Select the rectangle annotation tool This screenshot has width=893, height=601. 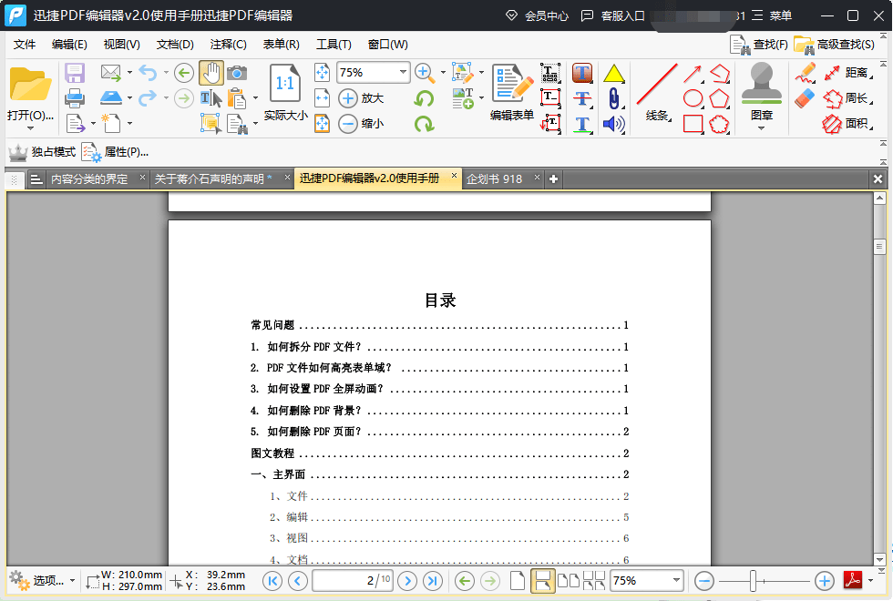693,124
